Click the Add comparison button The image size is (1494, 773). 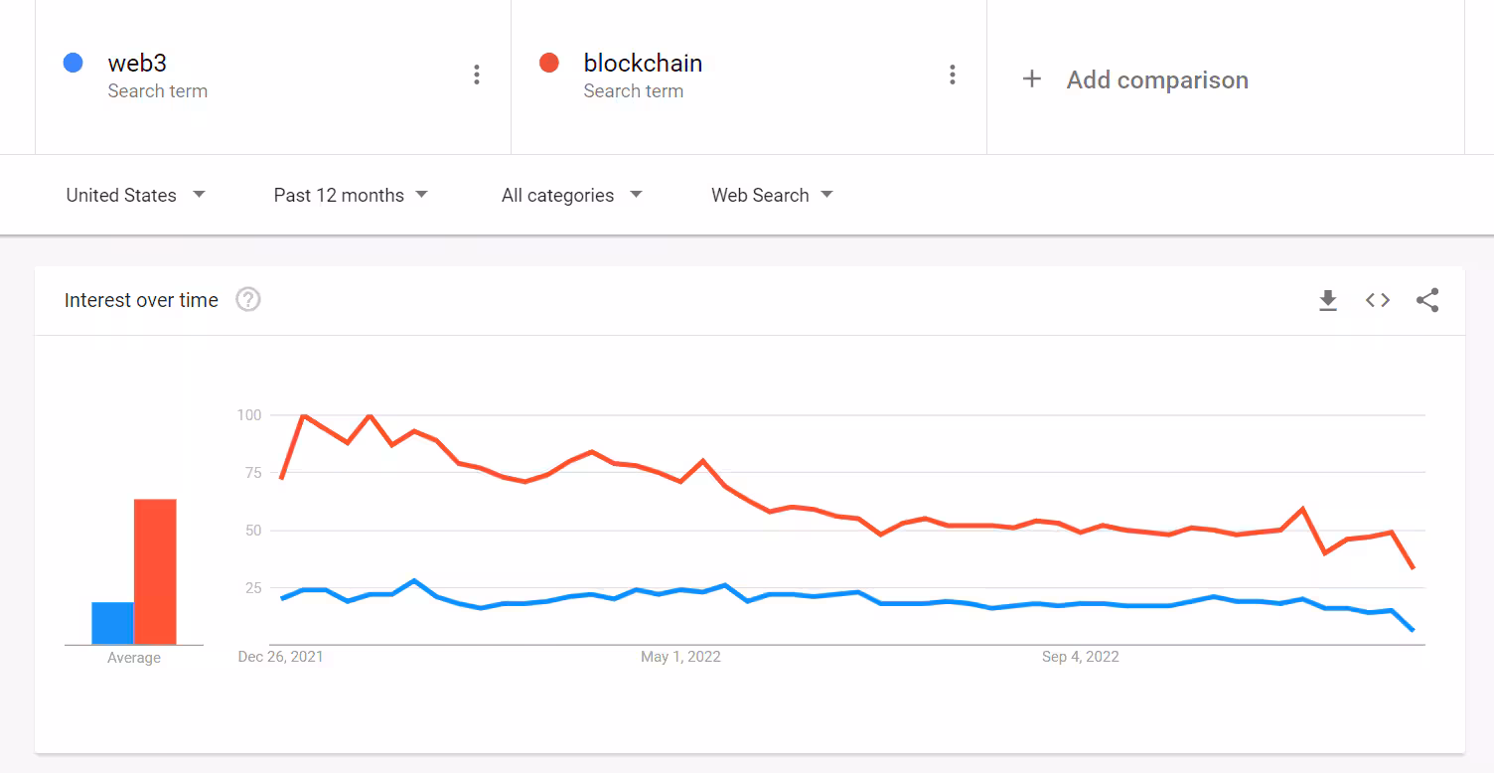[1156, 79]
